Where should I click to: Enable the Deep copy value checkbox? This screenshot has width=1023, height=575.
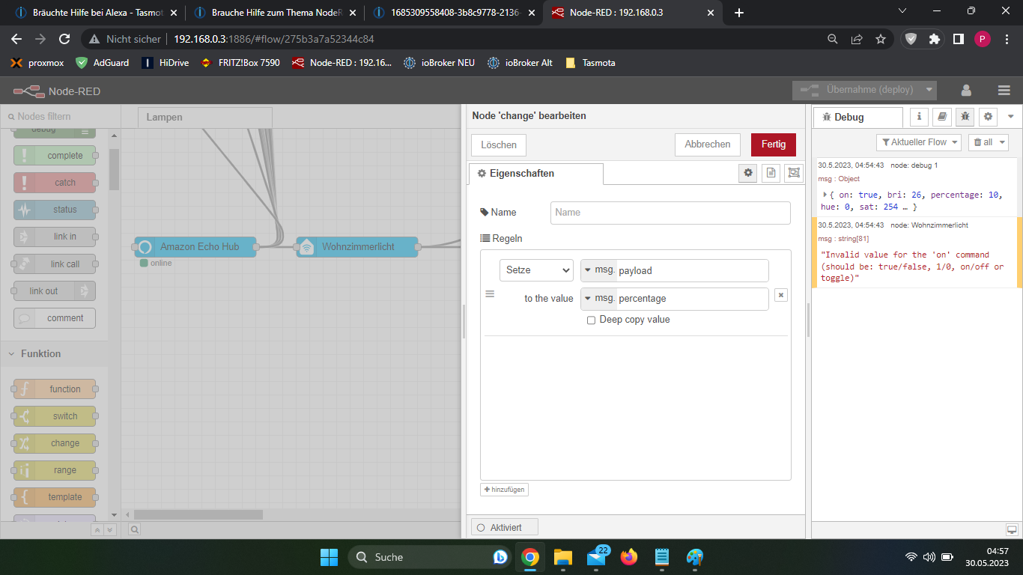click(x=592, y=320)
